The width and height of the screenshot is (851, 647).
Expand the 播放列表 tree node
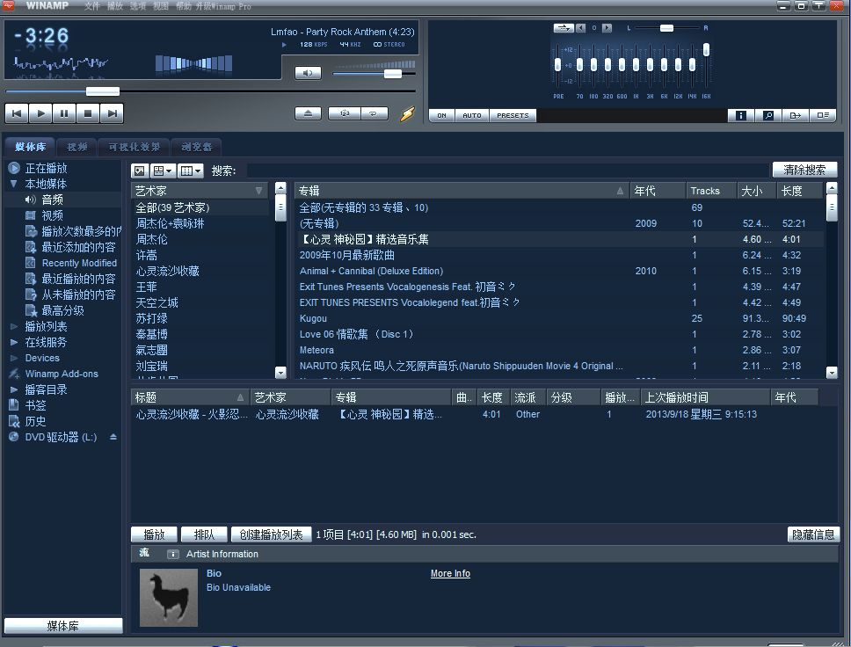[x=13, y=327]
